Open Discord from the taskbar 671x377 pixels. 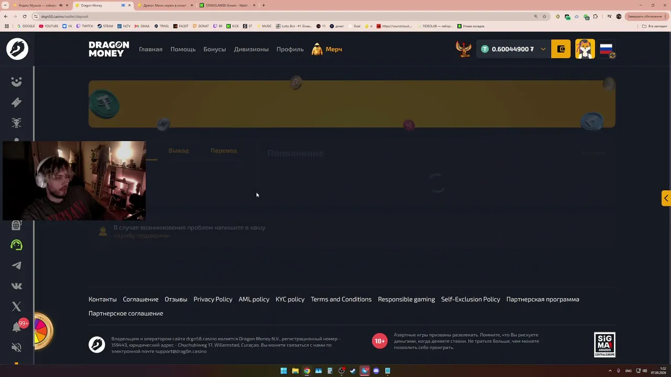pos(376,371)
